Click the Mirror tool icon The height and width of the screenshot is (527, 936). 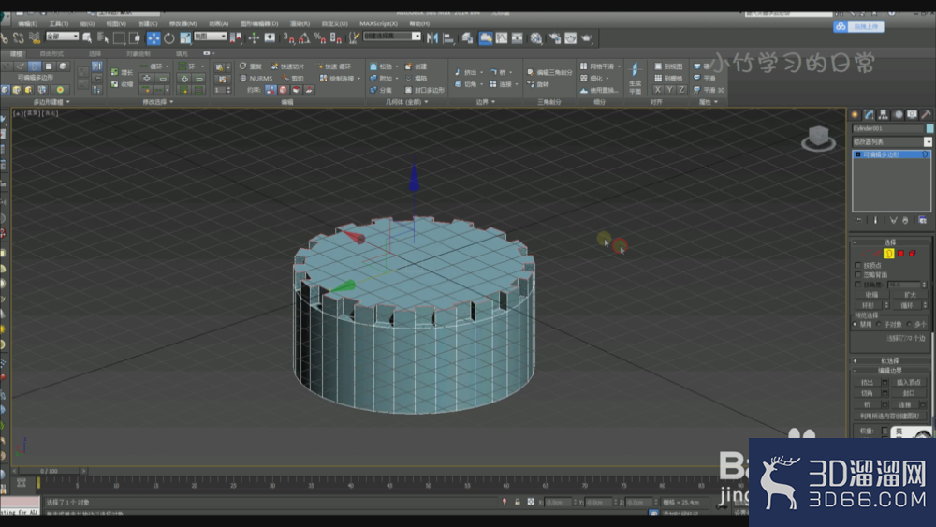[432, 38]
